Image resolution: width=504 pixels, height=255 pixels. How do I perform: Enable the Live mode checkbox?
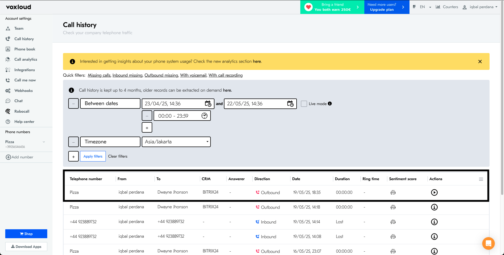(304, 104)
